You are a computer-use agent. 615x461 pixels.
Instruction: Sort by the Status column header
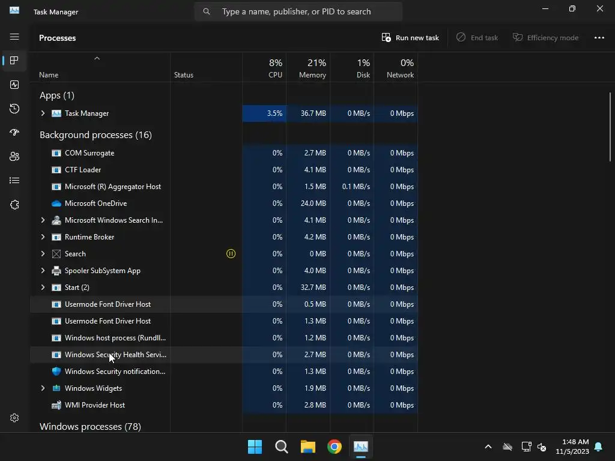coord(206,67)
